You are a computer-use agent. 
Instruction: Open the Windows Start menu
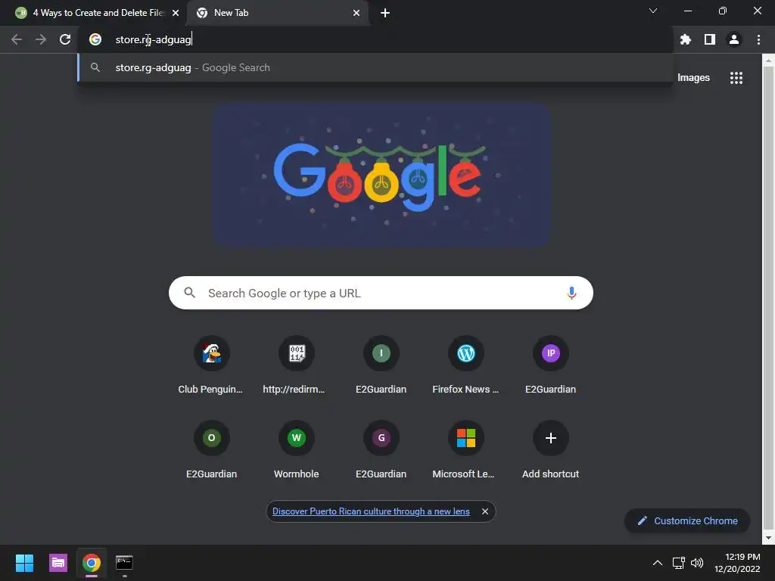tap(24, 563)
